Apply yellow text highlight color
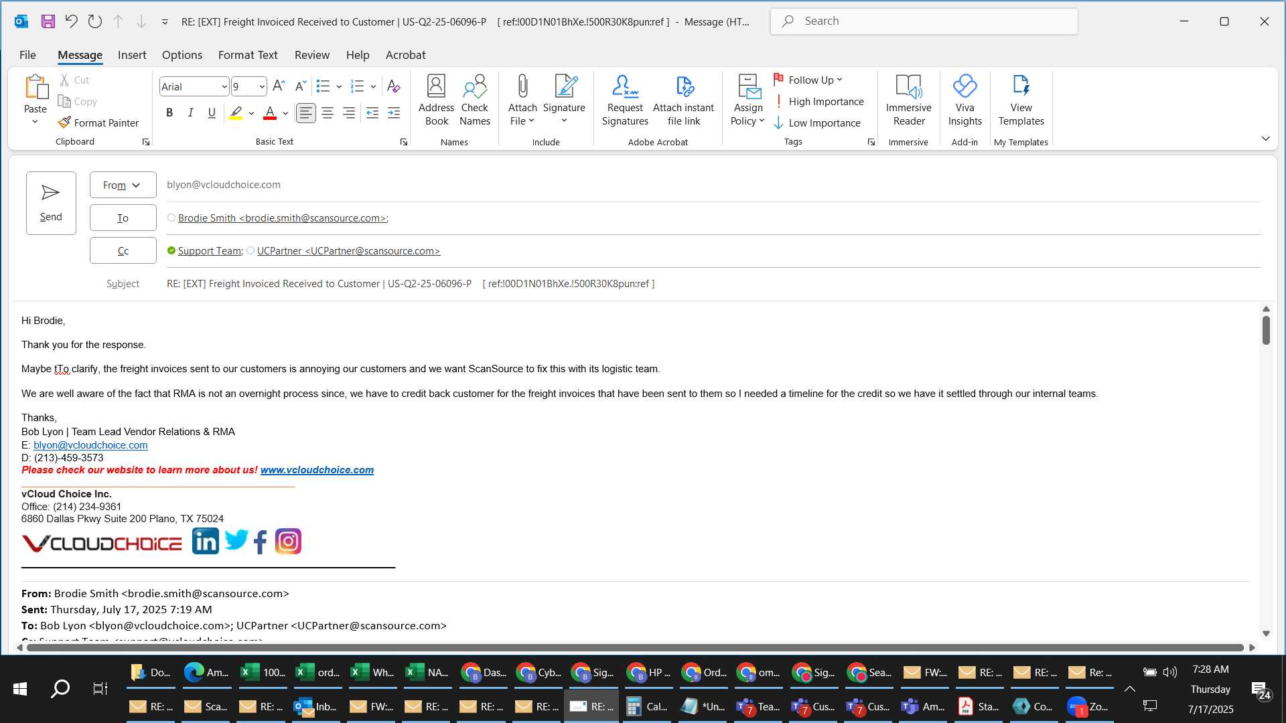Image resolution: width=1286 pixels, height=723 pixels. pyautogui.click(x=236, y=113)
